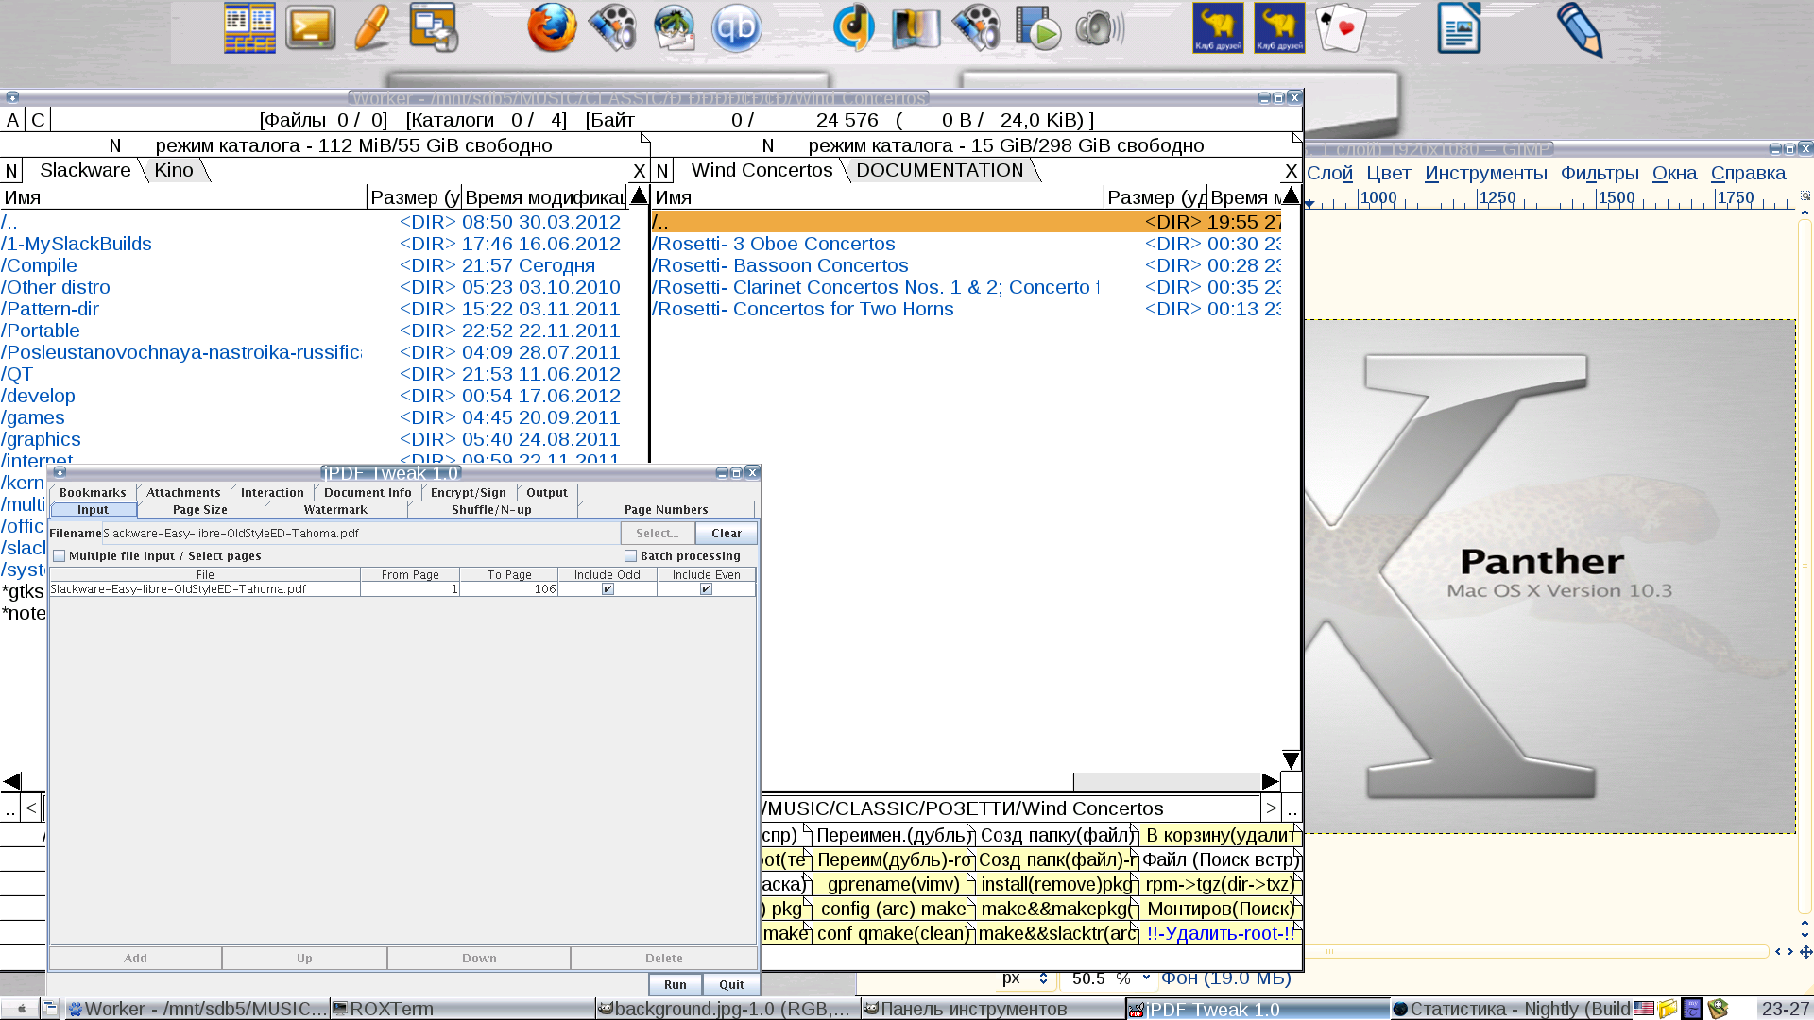This screenshot has height=1020, width=1814.
Task: Click the ROXTerm taskbar entry
Action: pos(463,1009)
